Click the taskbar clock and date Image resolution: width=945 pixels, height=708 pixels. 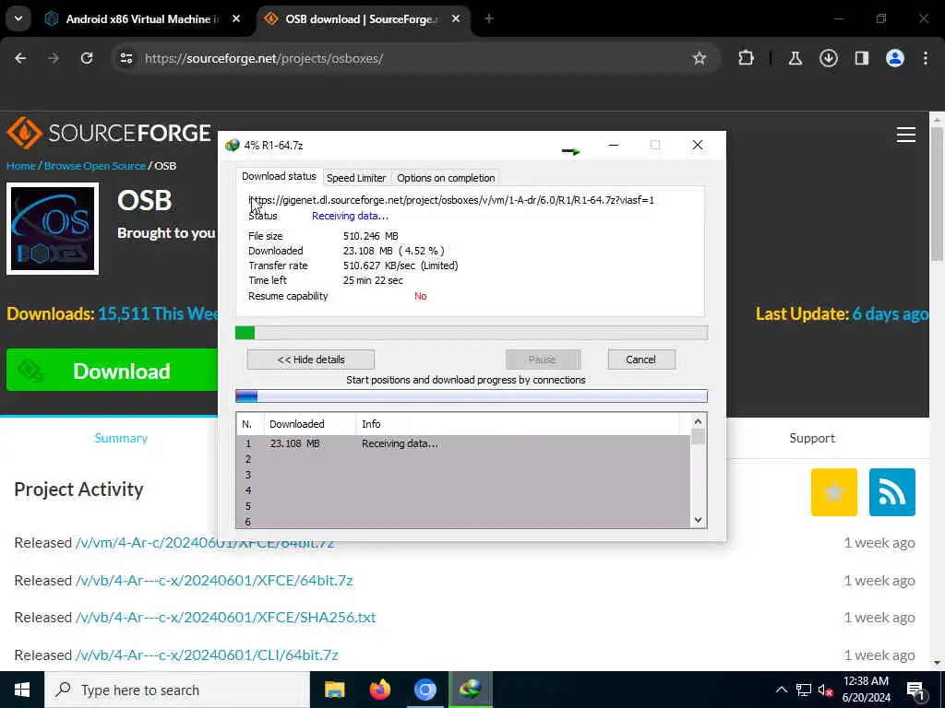coord(866,690)
